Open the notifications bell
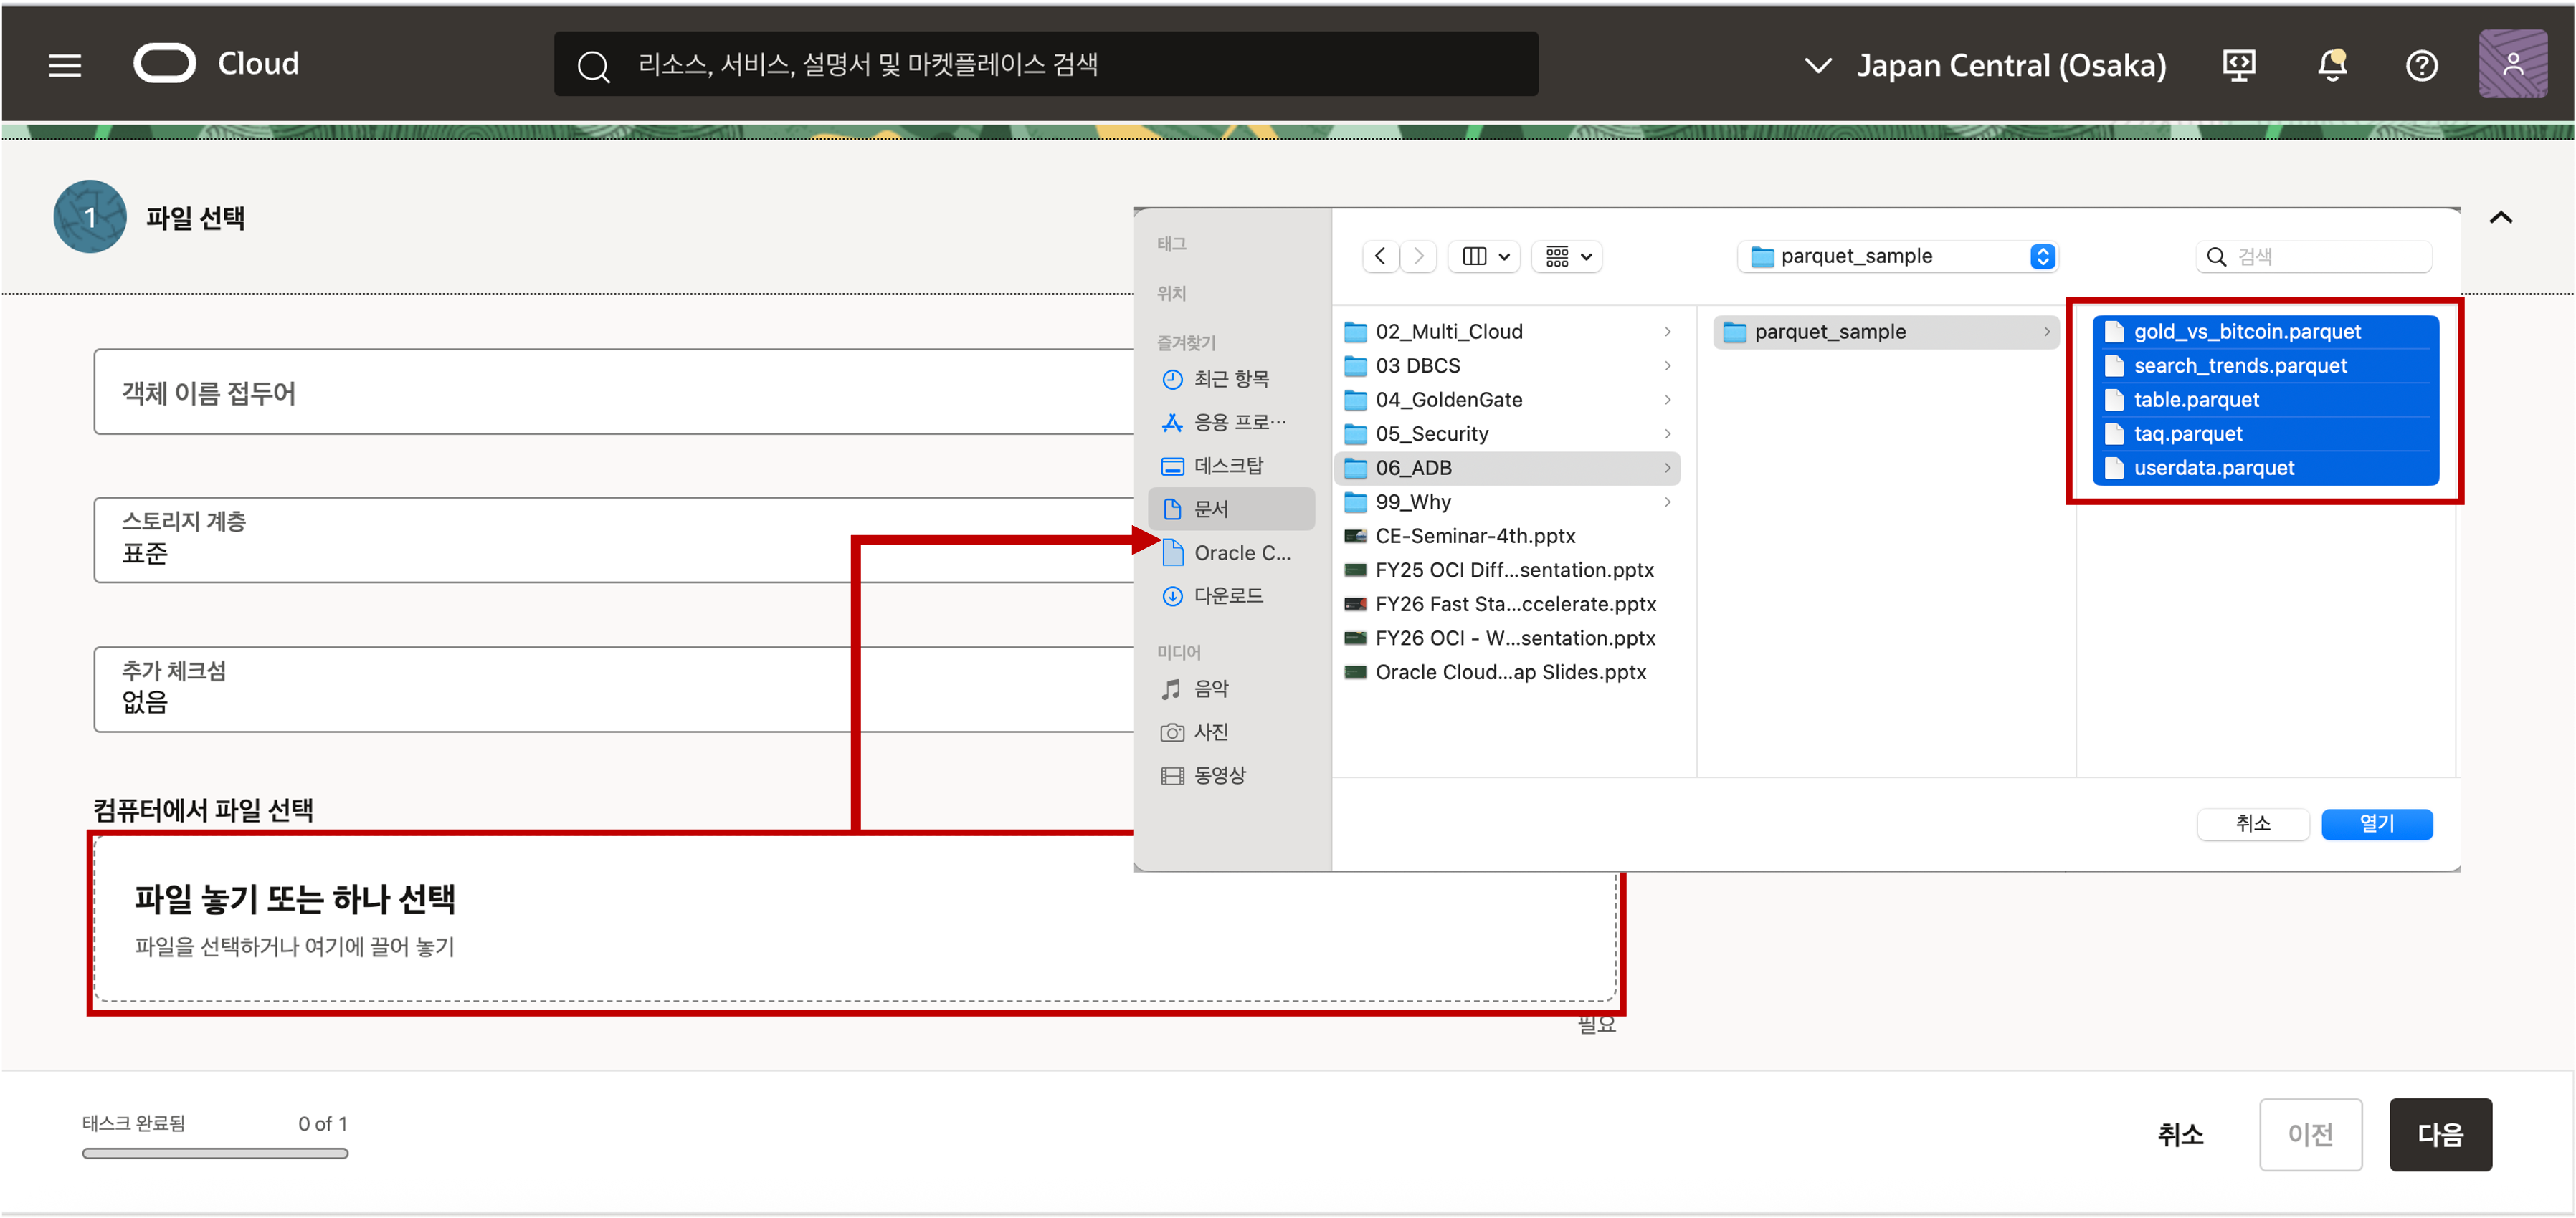This screenshot has width=2576, height=1218. tap(2331, 65)
